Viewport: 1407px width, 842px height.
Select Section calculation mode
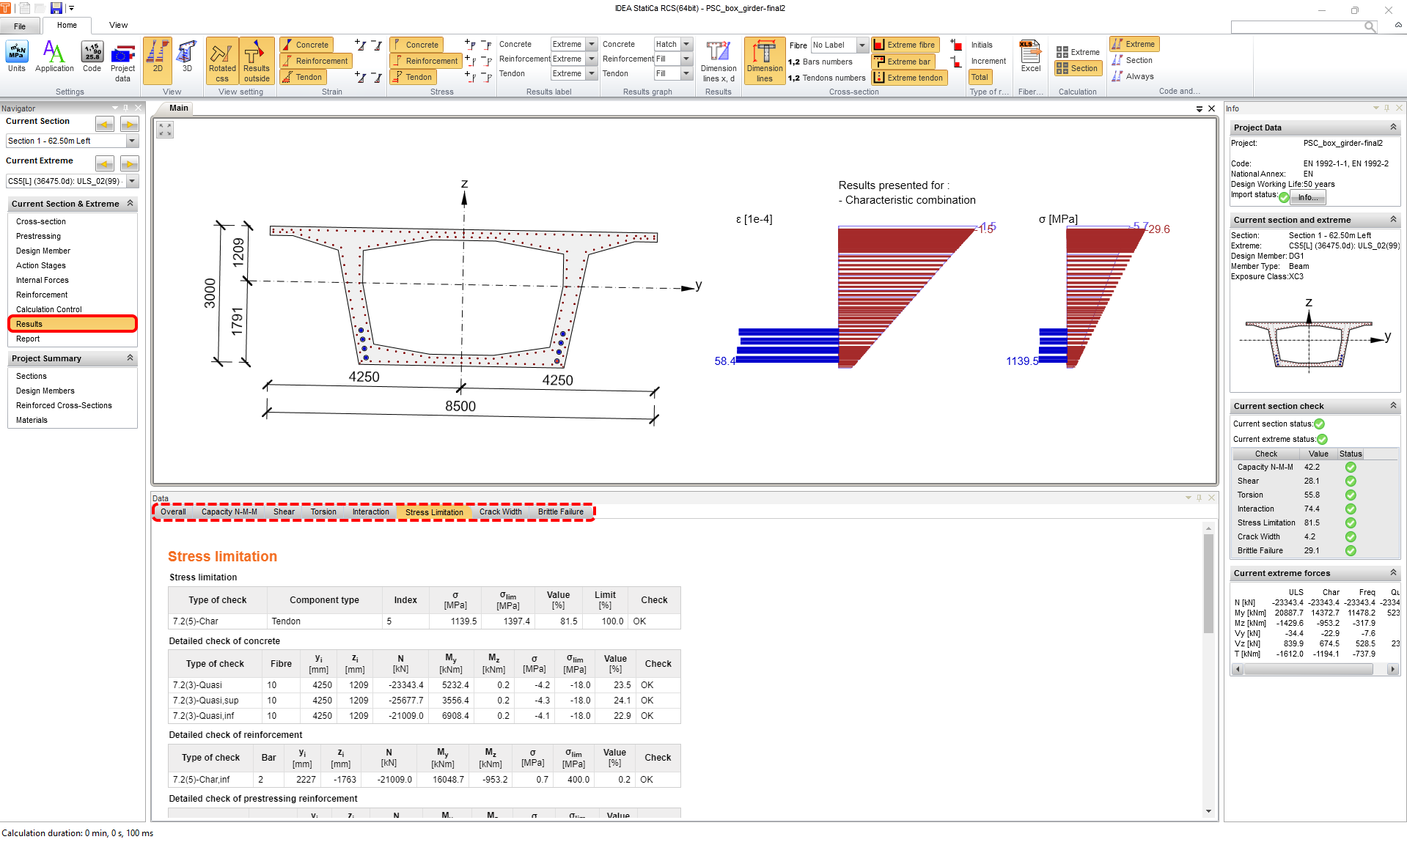(1078, 69)
